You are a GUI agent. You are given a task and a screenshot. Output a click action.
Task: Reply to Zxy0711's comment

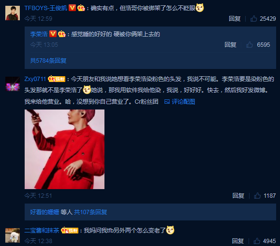238,195
